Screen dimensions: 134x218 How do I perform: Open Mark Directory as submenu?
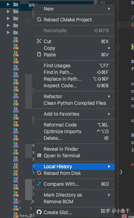(74, 195)
